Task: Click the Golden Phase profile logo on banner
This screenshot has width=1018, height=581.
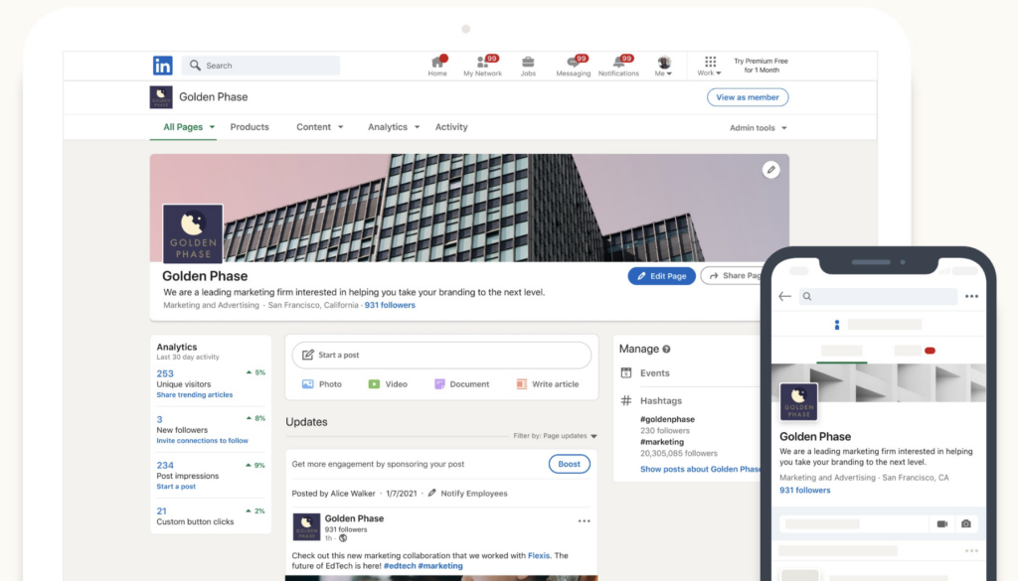Action: tap(193, 233)
